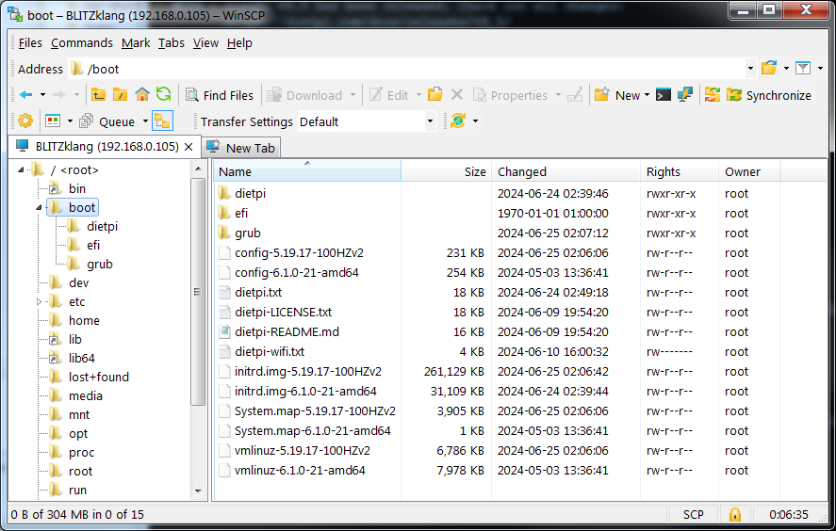Switch to the New Tab tab
The height and width of the screenshot is (531, 836).
(x=241, y=148)
